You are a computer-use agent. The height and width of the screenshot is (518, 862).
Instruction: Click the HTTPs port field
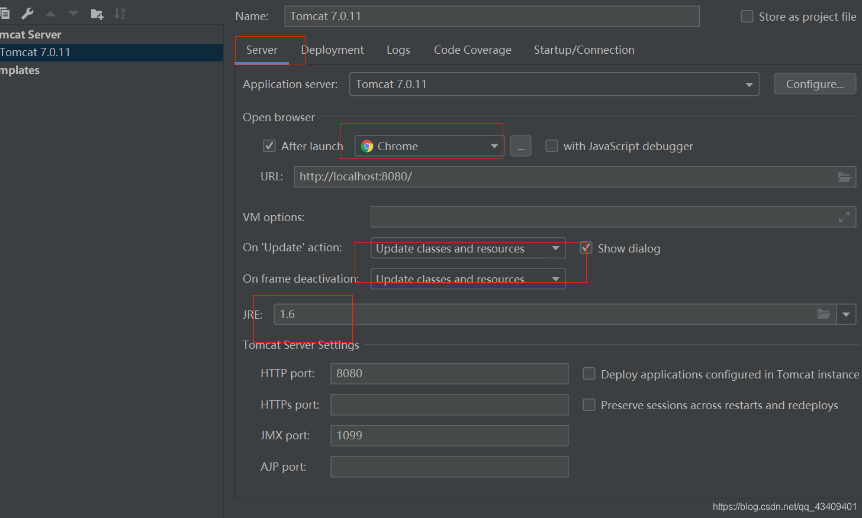449,404
